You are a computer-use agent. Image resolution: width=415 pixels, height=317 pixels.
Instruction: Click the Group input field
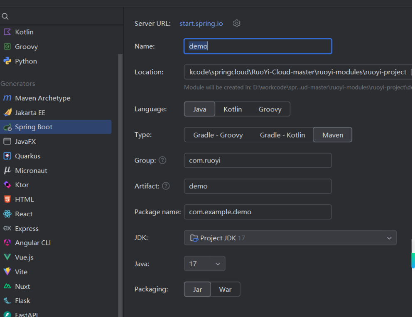point(258,160)
